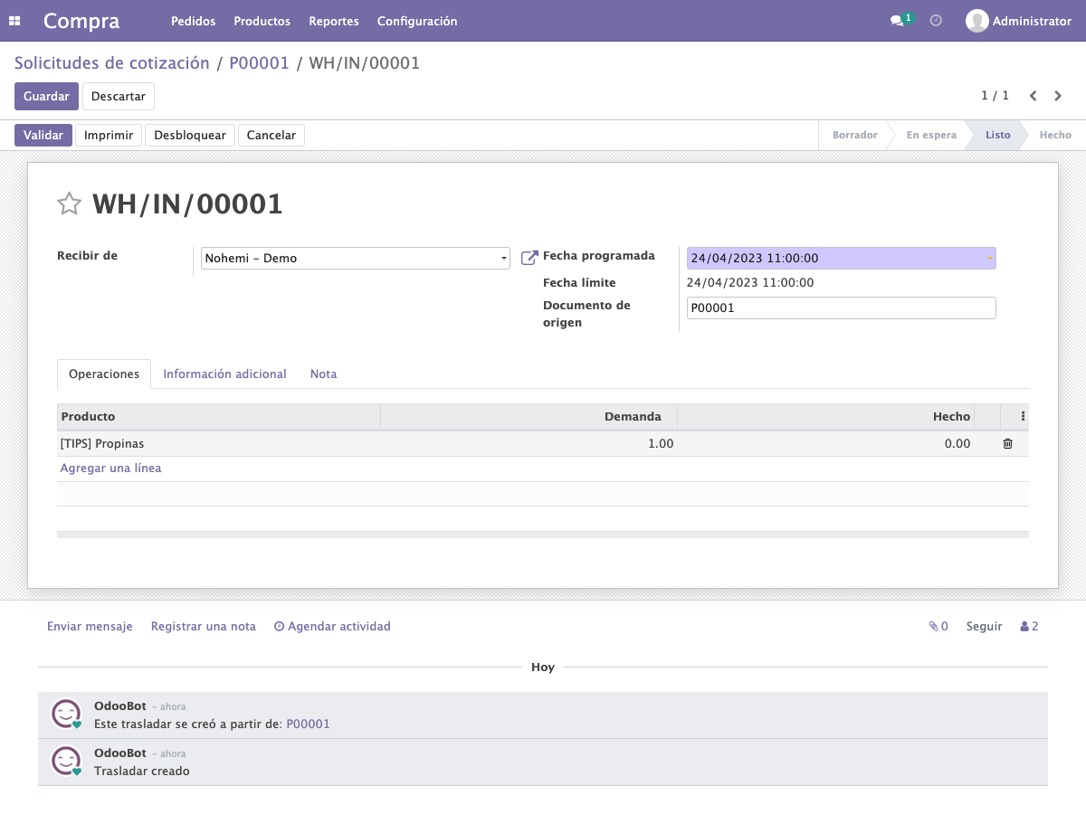1086x814 pixels.
Task: Open the Productos menu
Action: pos(262,21)
